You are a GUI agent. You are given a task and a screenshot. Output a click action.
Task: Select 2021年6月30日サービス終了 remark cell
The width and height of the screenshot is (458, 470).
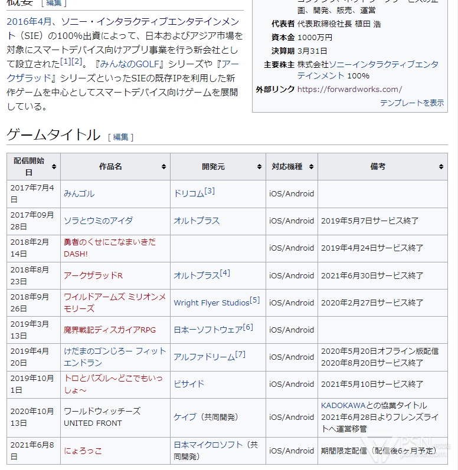(382, 275)
